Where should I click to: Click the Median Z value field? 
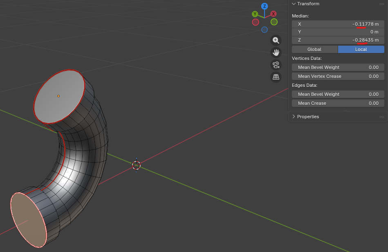tap(338, 40)
